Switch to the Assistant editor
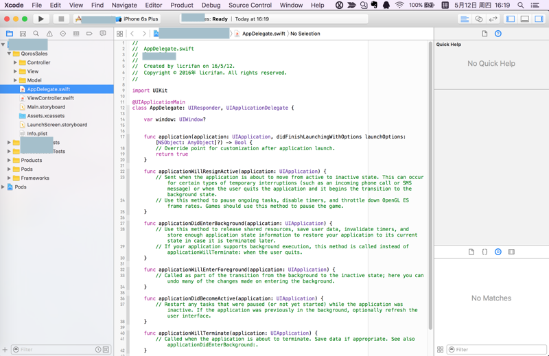549x356 pixels. coord(479,19)
